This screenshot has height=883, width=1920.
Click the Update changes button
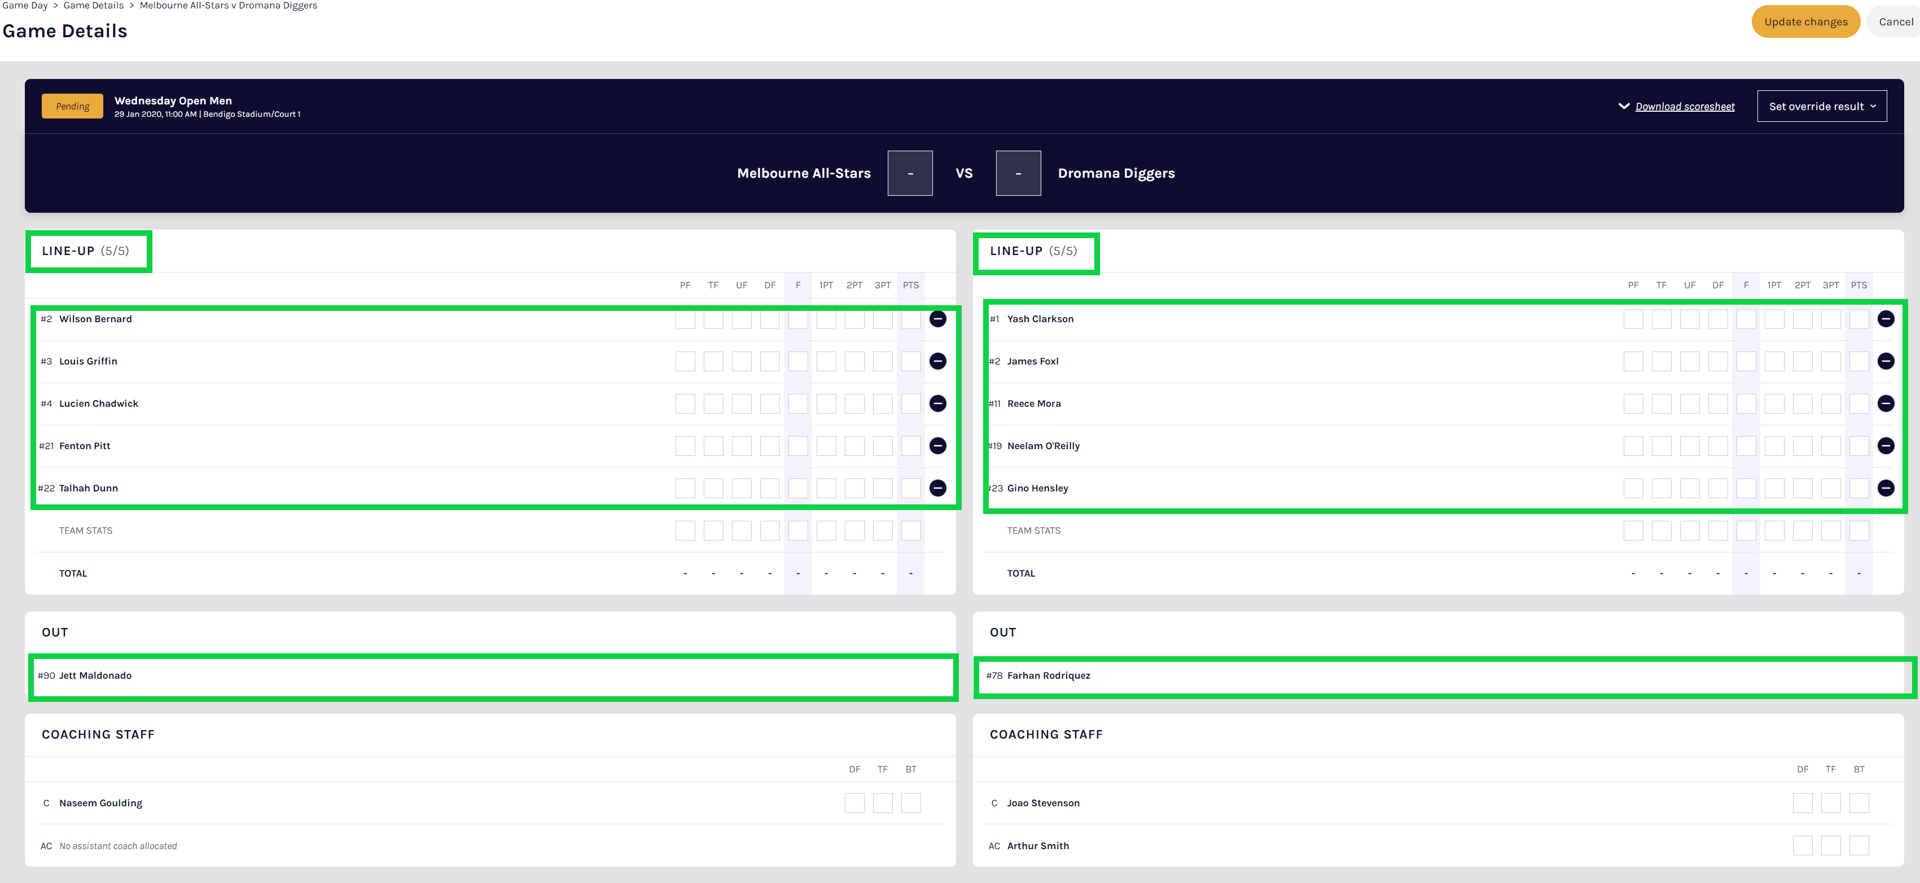1805,21
